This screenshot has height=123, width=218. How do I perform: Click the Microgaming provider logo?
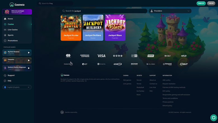tap(101, 64)
